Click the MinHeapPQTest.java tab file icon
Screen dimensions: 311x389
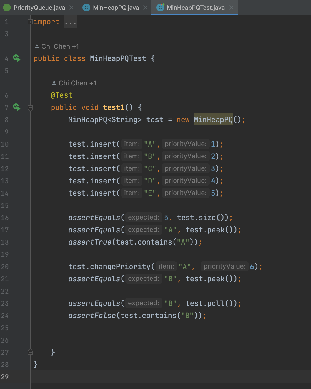pos(160,8)
